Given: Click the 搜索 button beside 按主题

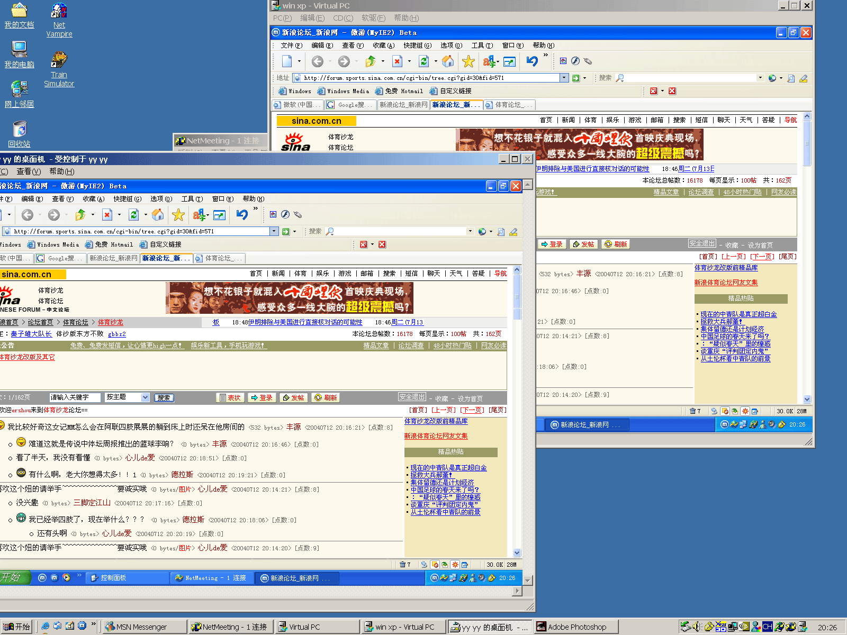Looking at the screenshot, I should click(x=164, y=397).
